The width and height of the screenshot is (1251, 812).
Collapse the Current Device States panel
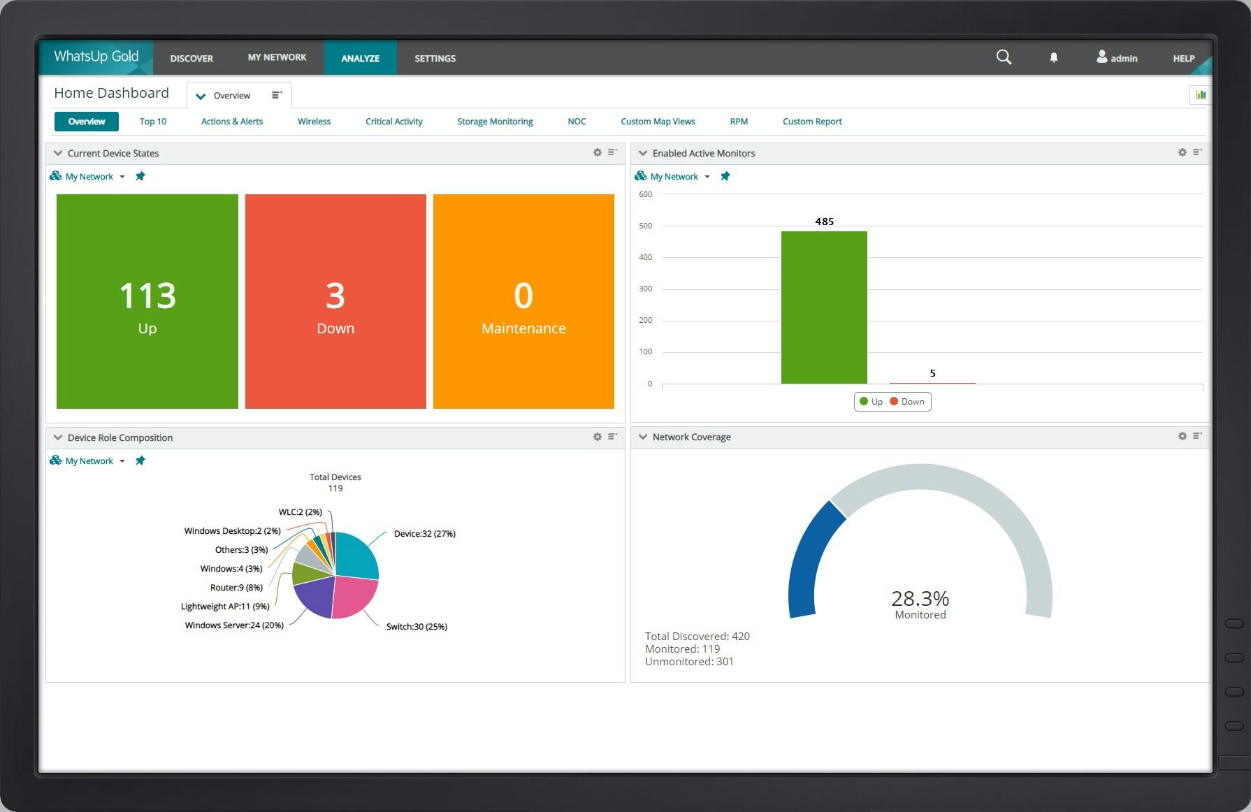point(58,153)
